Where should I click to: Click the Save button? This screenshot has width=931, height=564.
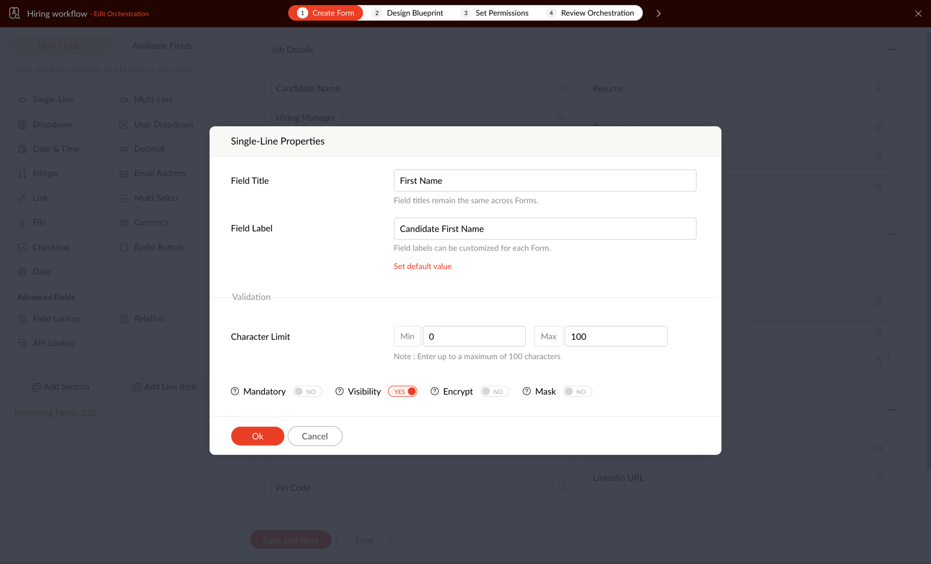[x=364, y=540]
